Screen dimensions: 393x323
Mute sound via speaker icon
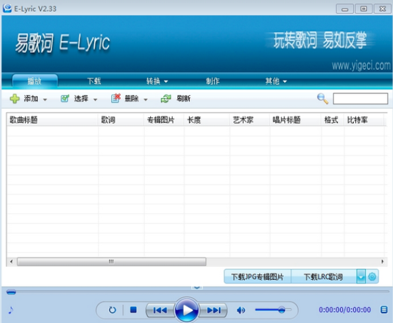pos(241,310)
